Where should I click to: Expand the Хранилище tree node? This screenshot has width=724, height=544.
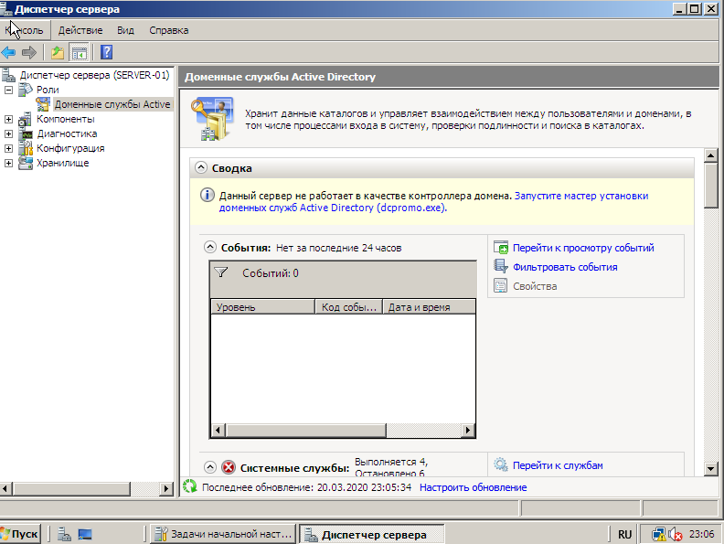click(x=8, y=163)
